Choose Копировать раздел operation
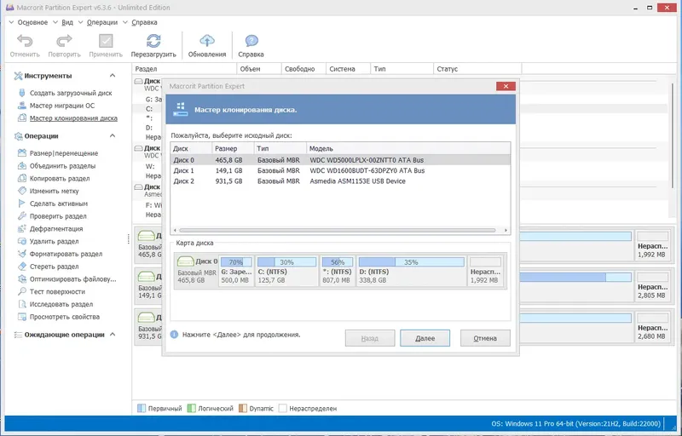Viewport: 682px width, 436px height. (60, 179)
